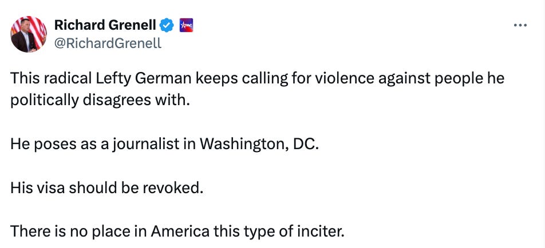
Task: Open the @RichardGrenell handle link
Action: 108,43
